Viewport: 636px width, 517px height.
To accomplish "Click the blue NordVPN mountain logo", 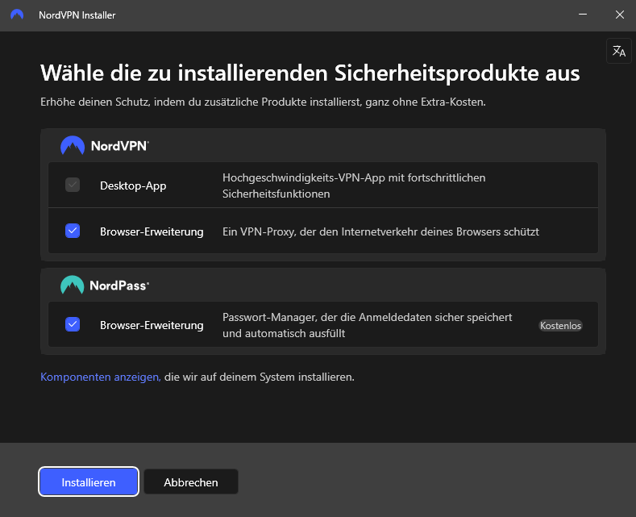I will coord(73,145).
